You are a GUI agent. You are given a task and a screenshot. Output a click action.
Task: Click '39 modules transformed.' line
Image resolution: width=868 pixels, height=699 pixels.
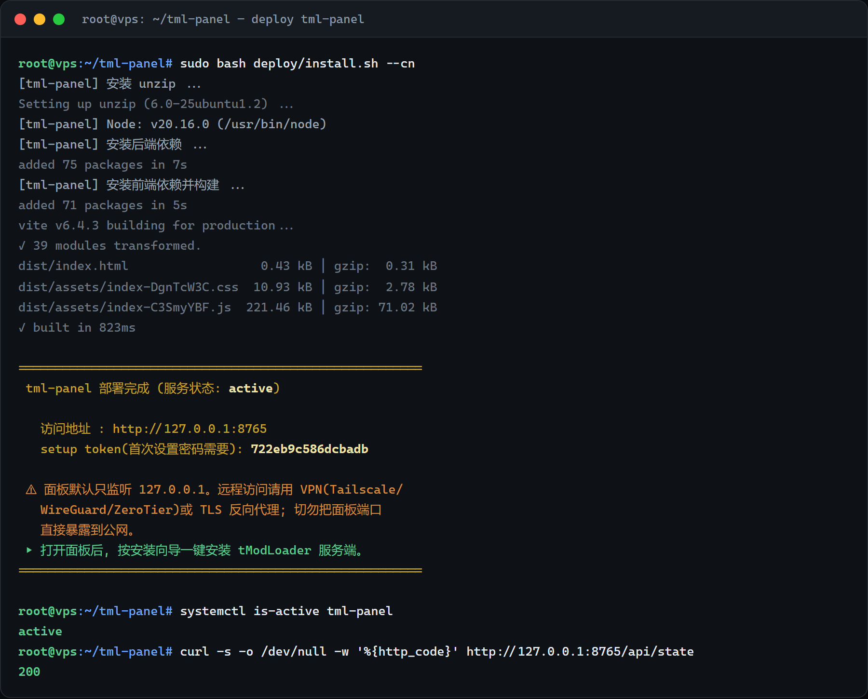click(109, 246)
